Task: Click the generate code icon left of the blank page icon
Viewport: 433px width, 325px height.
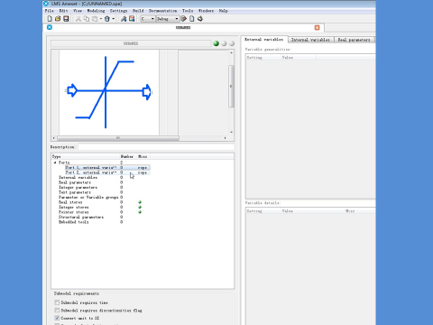Action: 184,19
